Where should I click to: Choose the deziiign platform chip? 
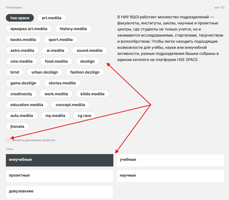88,61
